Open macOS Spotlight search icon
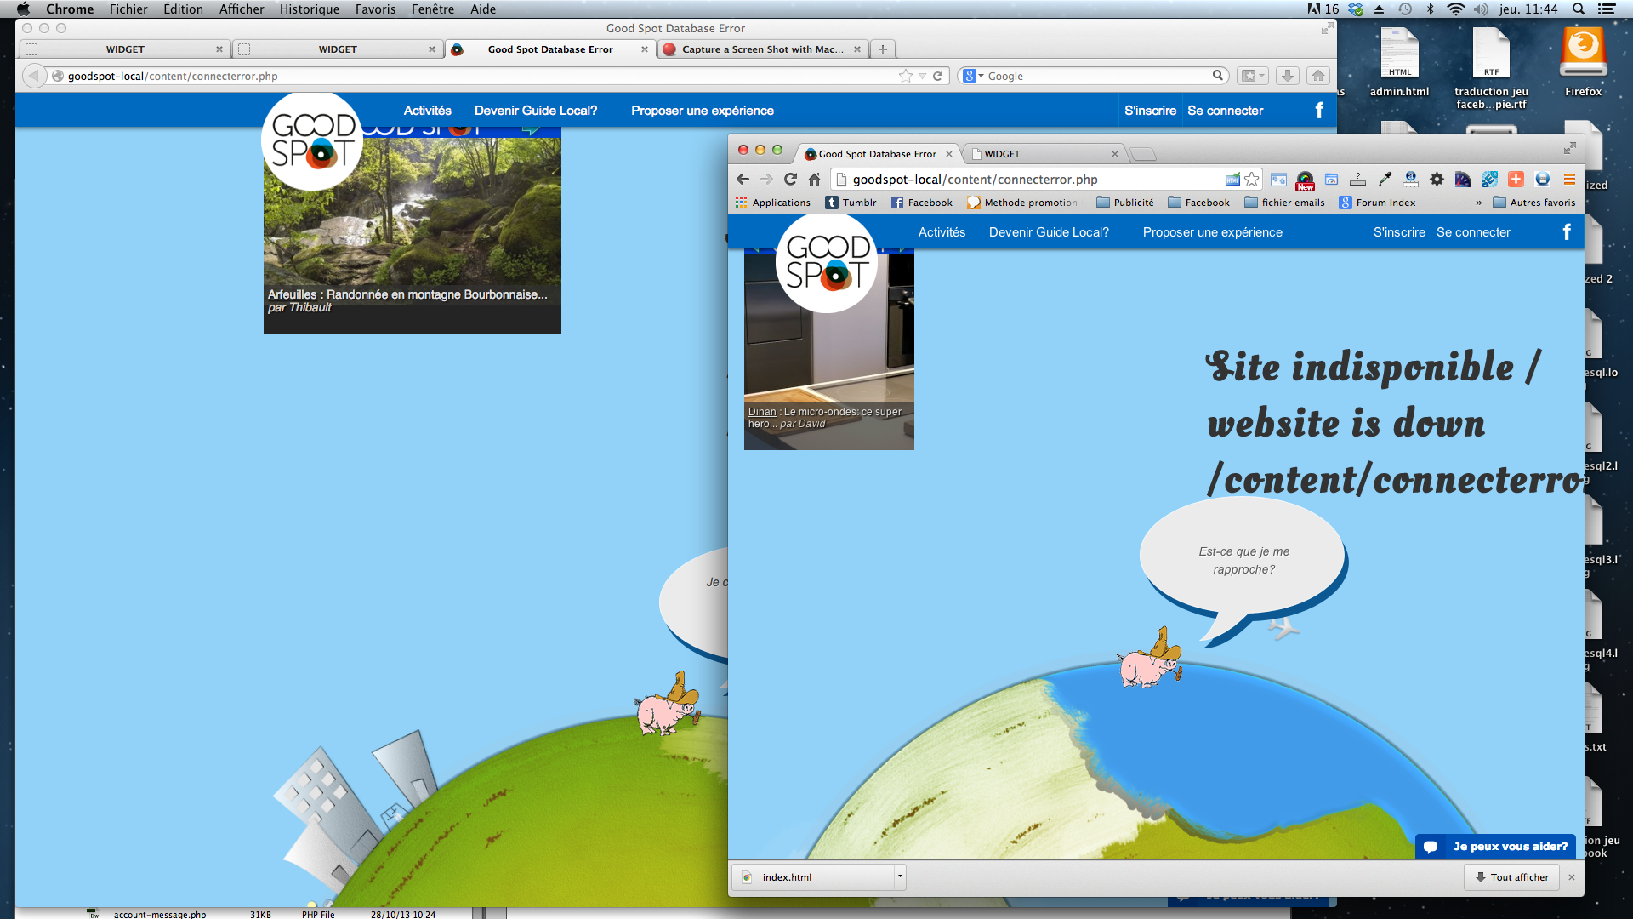The width and height of the screenshot is (1633, 919). pos(1579,9)
